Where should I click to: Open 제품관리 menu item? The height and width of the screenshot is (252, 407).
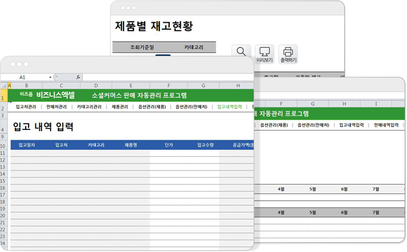click(x=120, y=107)
